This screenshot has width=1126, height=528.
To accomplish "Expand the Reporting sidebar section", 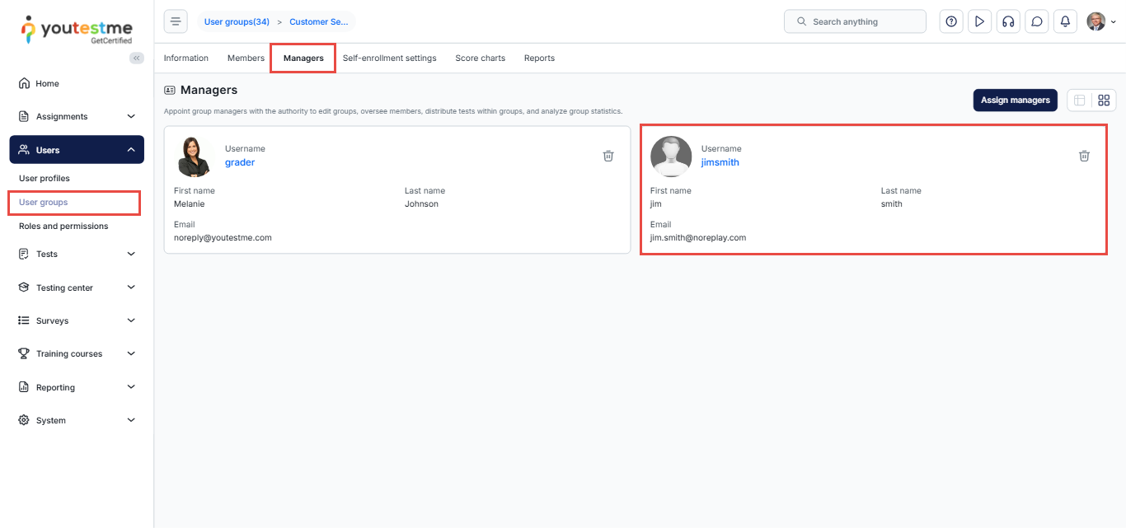I will coord(77,387).
